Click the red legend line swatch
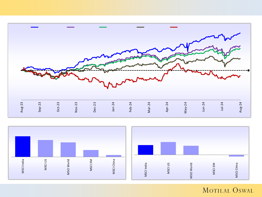262x197 pixels. (174, 27)
